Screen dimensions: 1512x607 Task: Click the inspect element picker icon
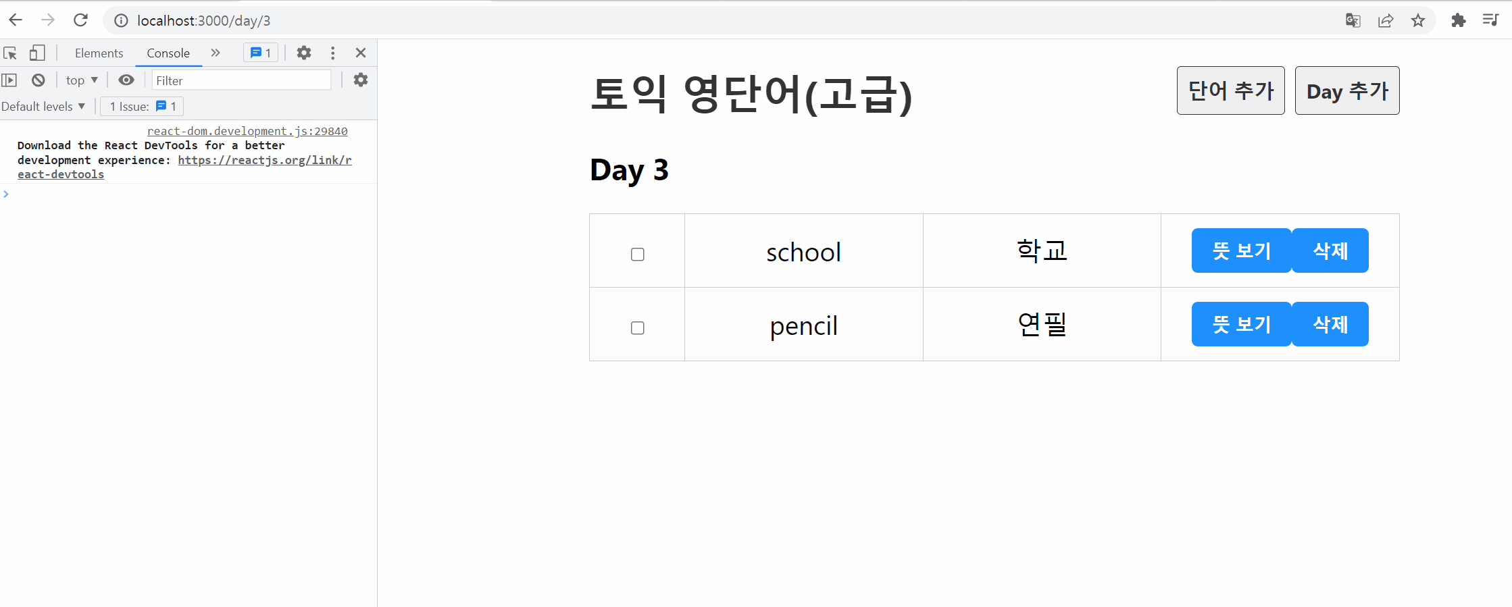tap(10, 53)
